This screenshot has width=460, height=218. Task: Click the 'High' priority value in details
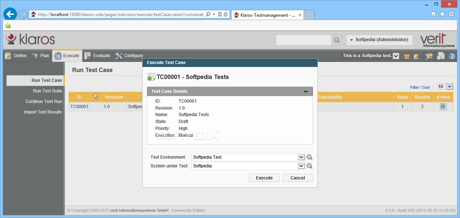pos(183,128)
